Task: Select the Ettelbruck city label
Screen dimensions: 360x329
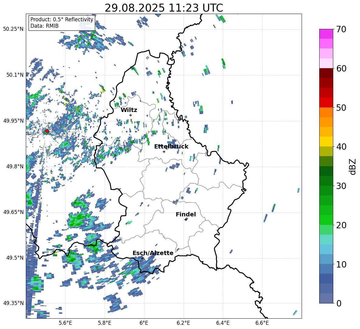Action: point(171,147)
